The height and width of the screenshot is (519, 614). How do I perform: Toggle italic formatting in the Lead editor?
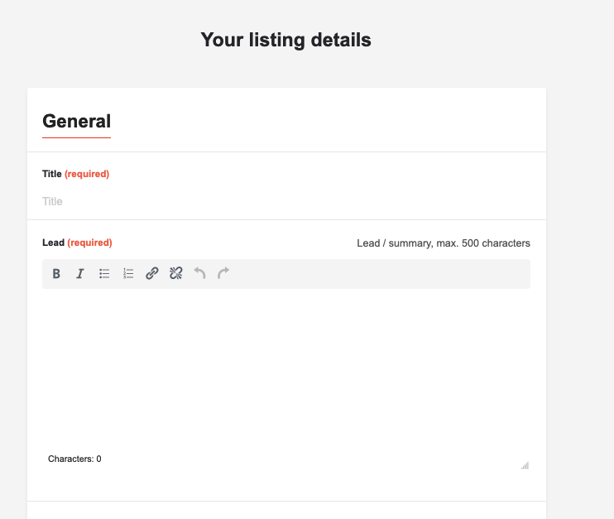point(80,274)
